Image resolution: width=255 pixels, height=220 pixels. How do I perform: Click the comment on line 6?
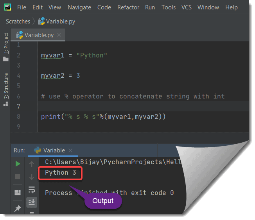[x=133, y=97]
